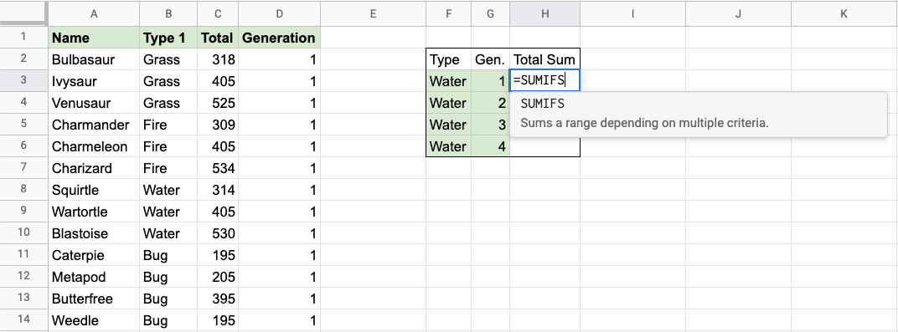
Task: Click the select-all corner box
Action: [x=23, y=13]
